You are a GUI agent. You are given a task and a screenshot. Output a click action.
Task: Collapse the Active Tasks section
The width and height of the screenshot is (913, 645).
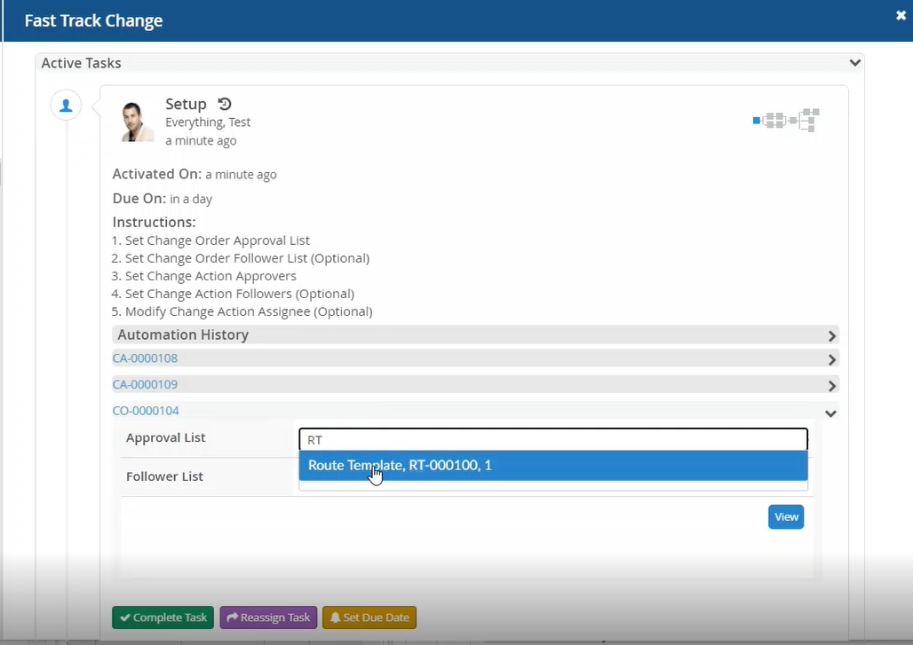(854, 63)
